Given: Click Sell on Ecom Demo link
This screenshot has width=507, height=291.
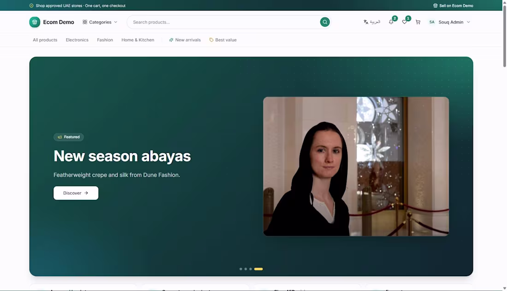Looking at the screenshot, I should pos(453,6).
